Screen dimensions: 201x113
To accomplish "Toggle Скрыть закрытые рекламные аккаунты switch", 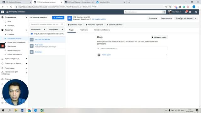I will [31, 34].
